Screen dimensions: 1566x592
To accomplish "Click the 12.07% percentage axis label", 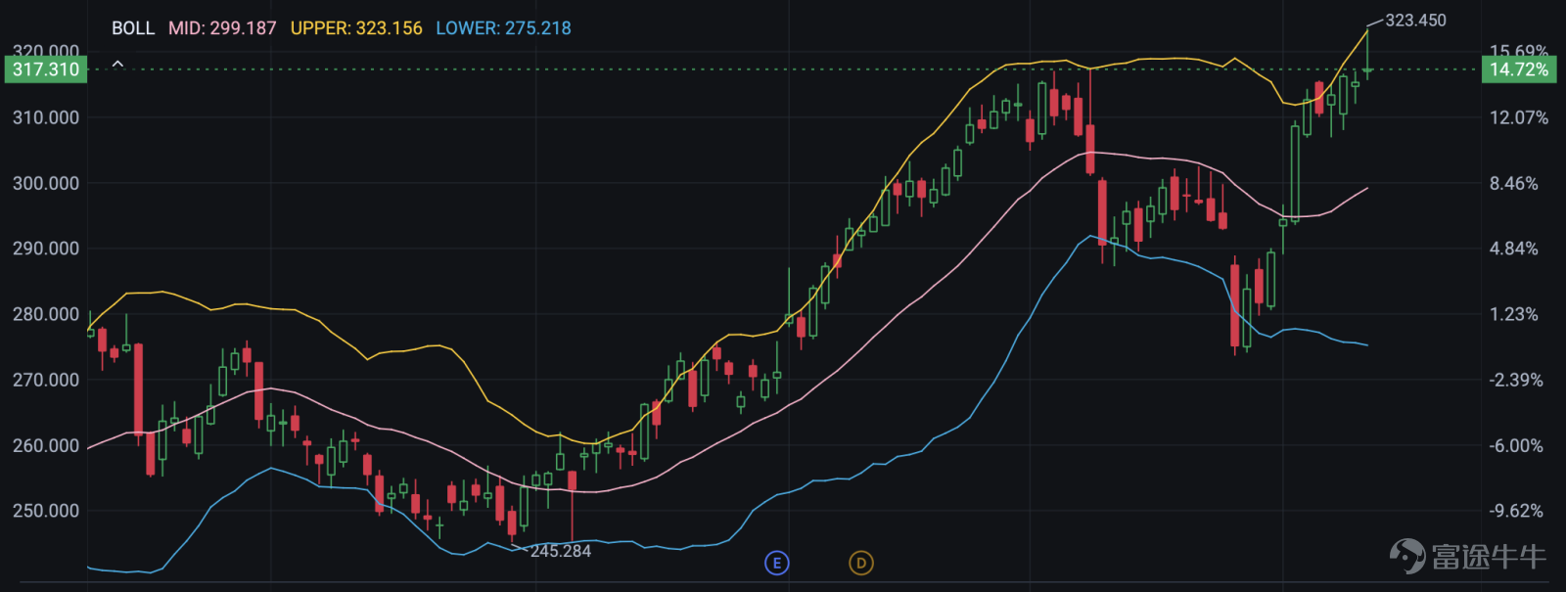I will pyautogui.click(x=1519, y=117).
